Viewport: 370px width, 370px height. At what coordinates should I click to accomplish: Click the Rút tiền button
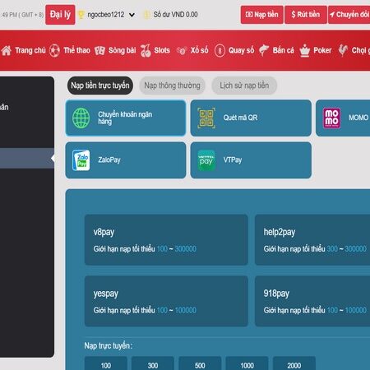point(306,15)
